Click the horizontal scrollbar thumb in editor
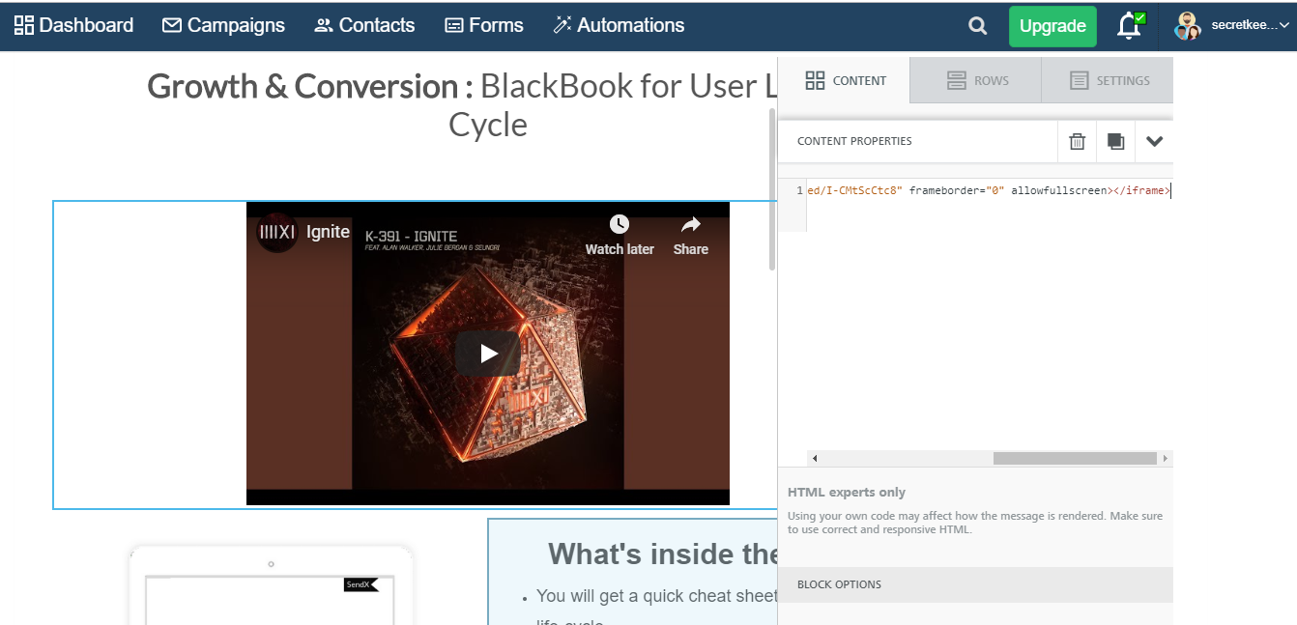 (1075, 459)
